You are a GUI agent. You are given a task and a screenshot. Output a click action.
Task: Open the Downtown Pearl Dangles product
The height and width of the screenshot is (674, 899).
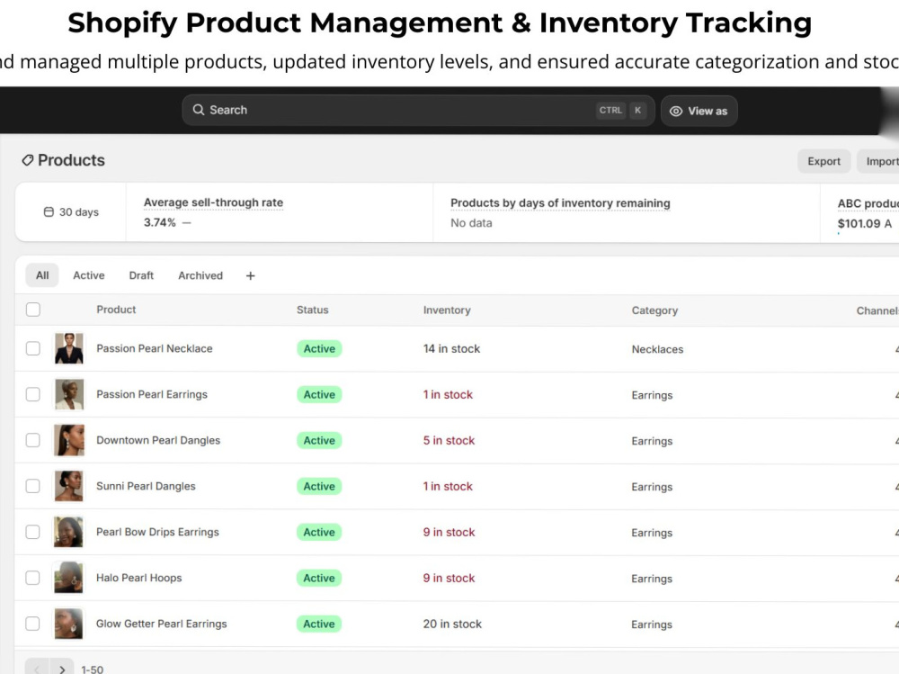tap(158, 440)
